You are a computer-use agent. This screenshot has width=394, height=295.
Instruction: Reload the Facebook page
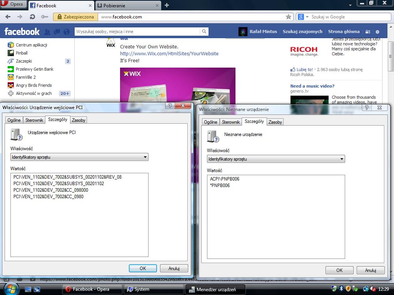pyautogui.click(x=32, y=17)
